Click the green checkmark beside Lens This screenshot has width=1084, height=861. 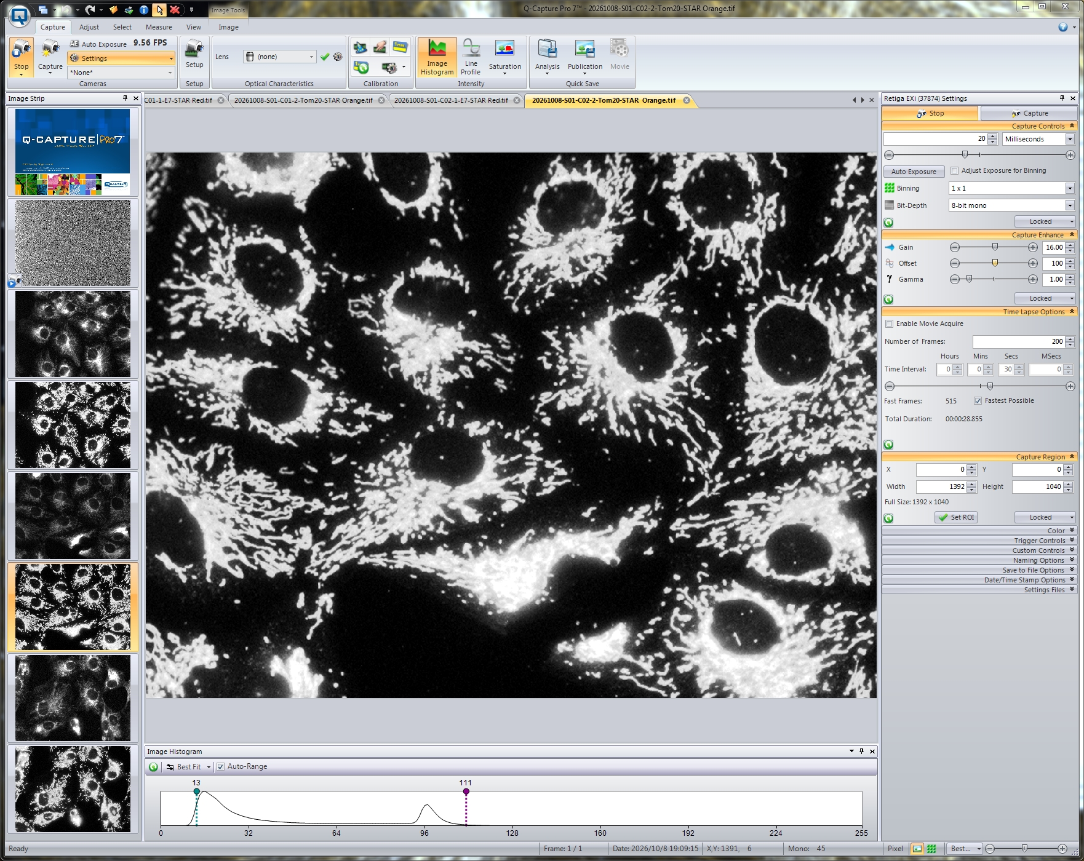[325, 57]
